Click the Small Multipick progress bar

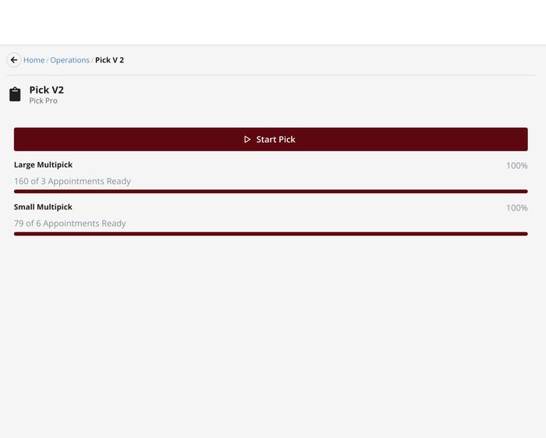point(271,234)
